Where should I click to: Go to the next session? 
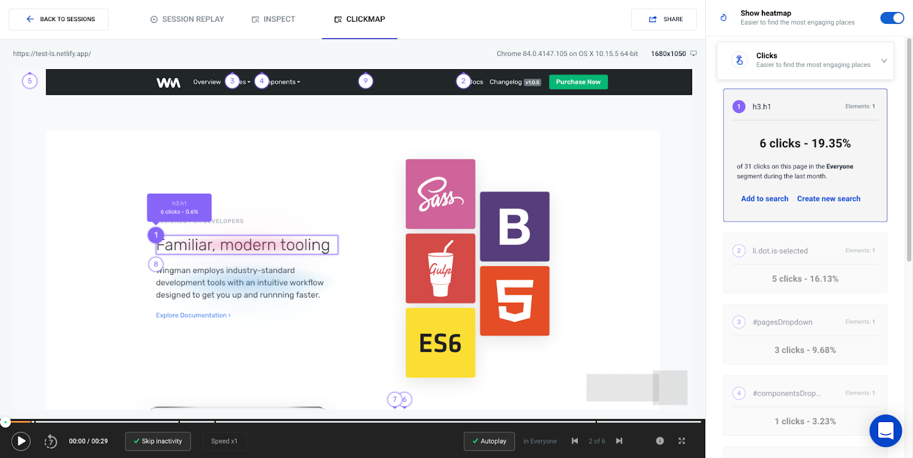(x=619, y=441)
